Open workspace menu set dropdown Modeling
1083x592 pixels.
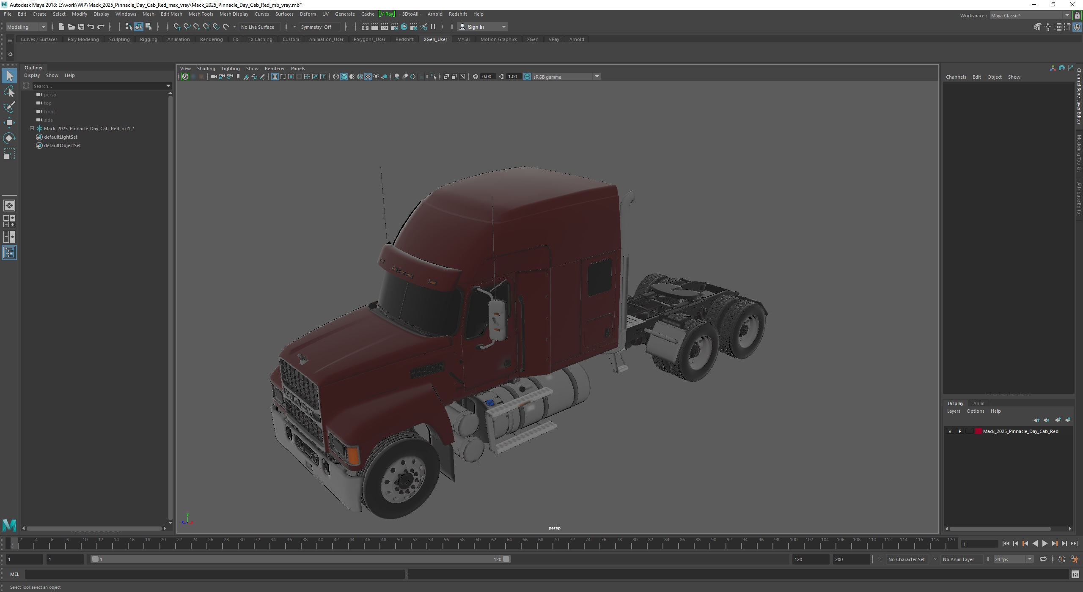26,27
